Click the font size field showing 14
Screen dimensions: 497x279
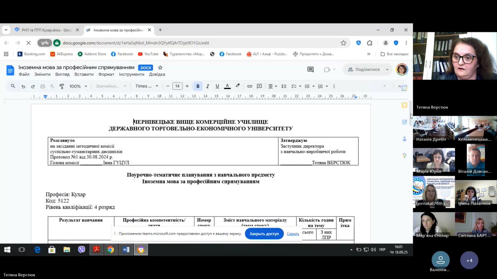177,86
